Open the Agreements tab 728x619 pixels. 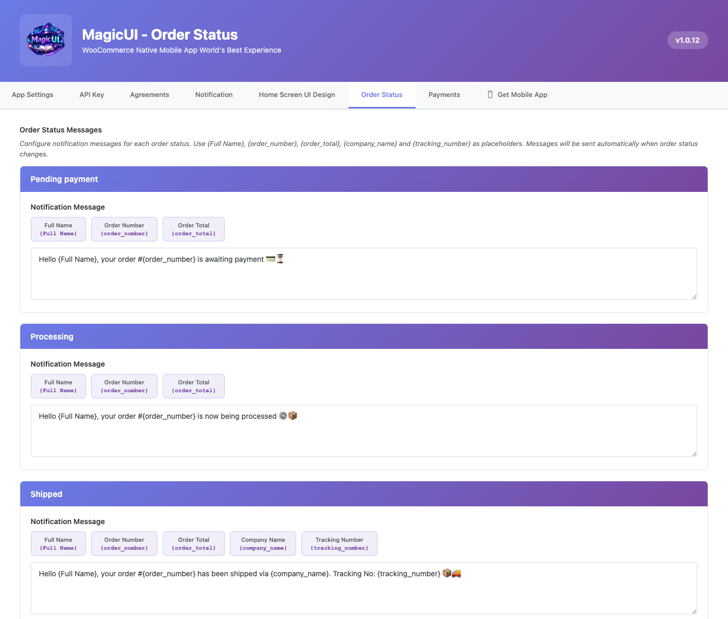pos(150,95)
